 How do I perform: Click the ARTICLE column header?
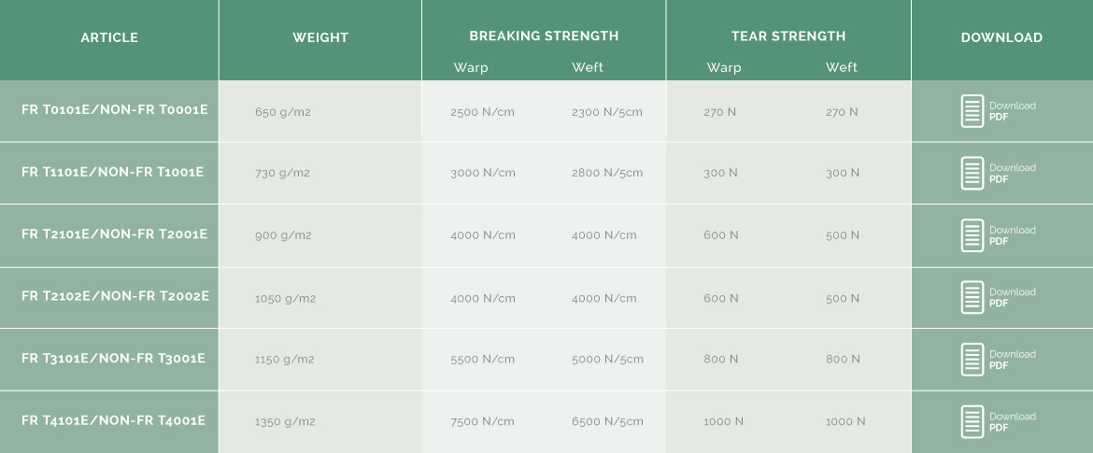coord(109,37)
